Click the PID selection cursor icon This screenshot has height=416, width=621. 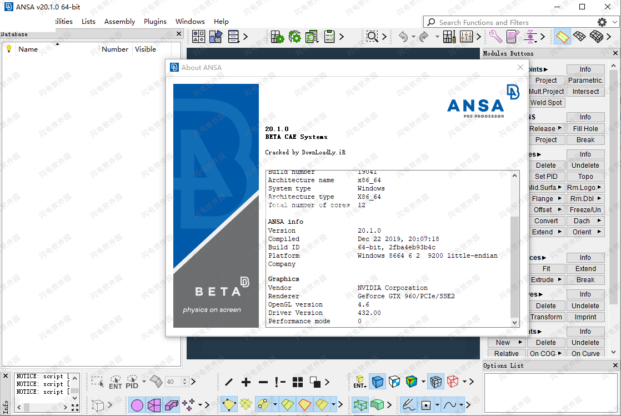pos(132,382)
